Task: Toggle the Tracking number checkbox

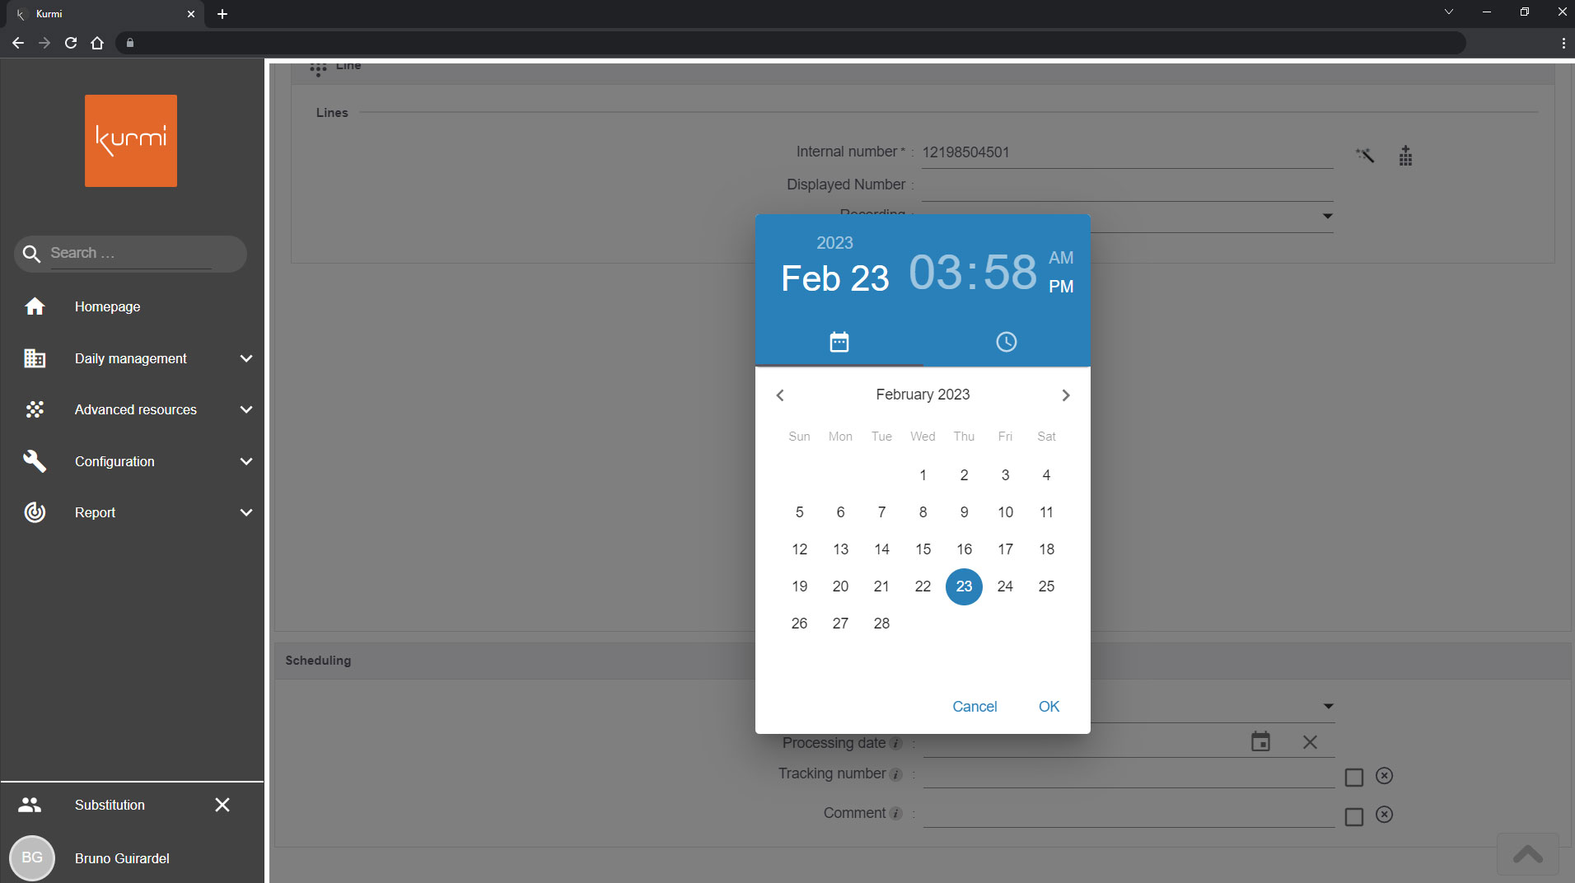Action: click(x=1353, y=777)
